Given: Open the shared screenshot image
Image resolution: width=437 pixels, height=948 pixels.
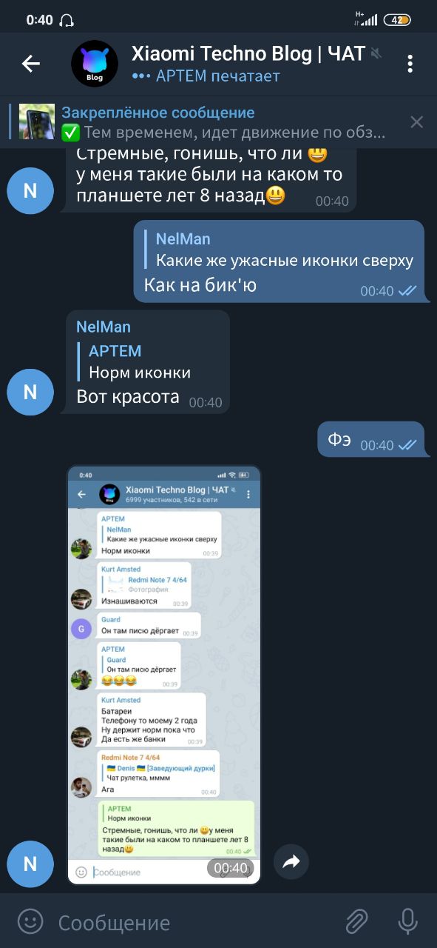Looking at the screenshot, I should point(164,675).
